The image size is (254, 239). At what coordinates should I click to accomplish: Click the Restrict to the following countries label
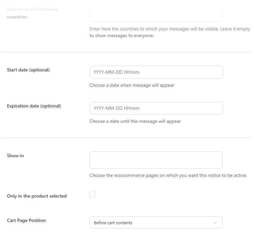pos(32,13)
